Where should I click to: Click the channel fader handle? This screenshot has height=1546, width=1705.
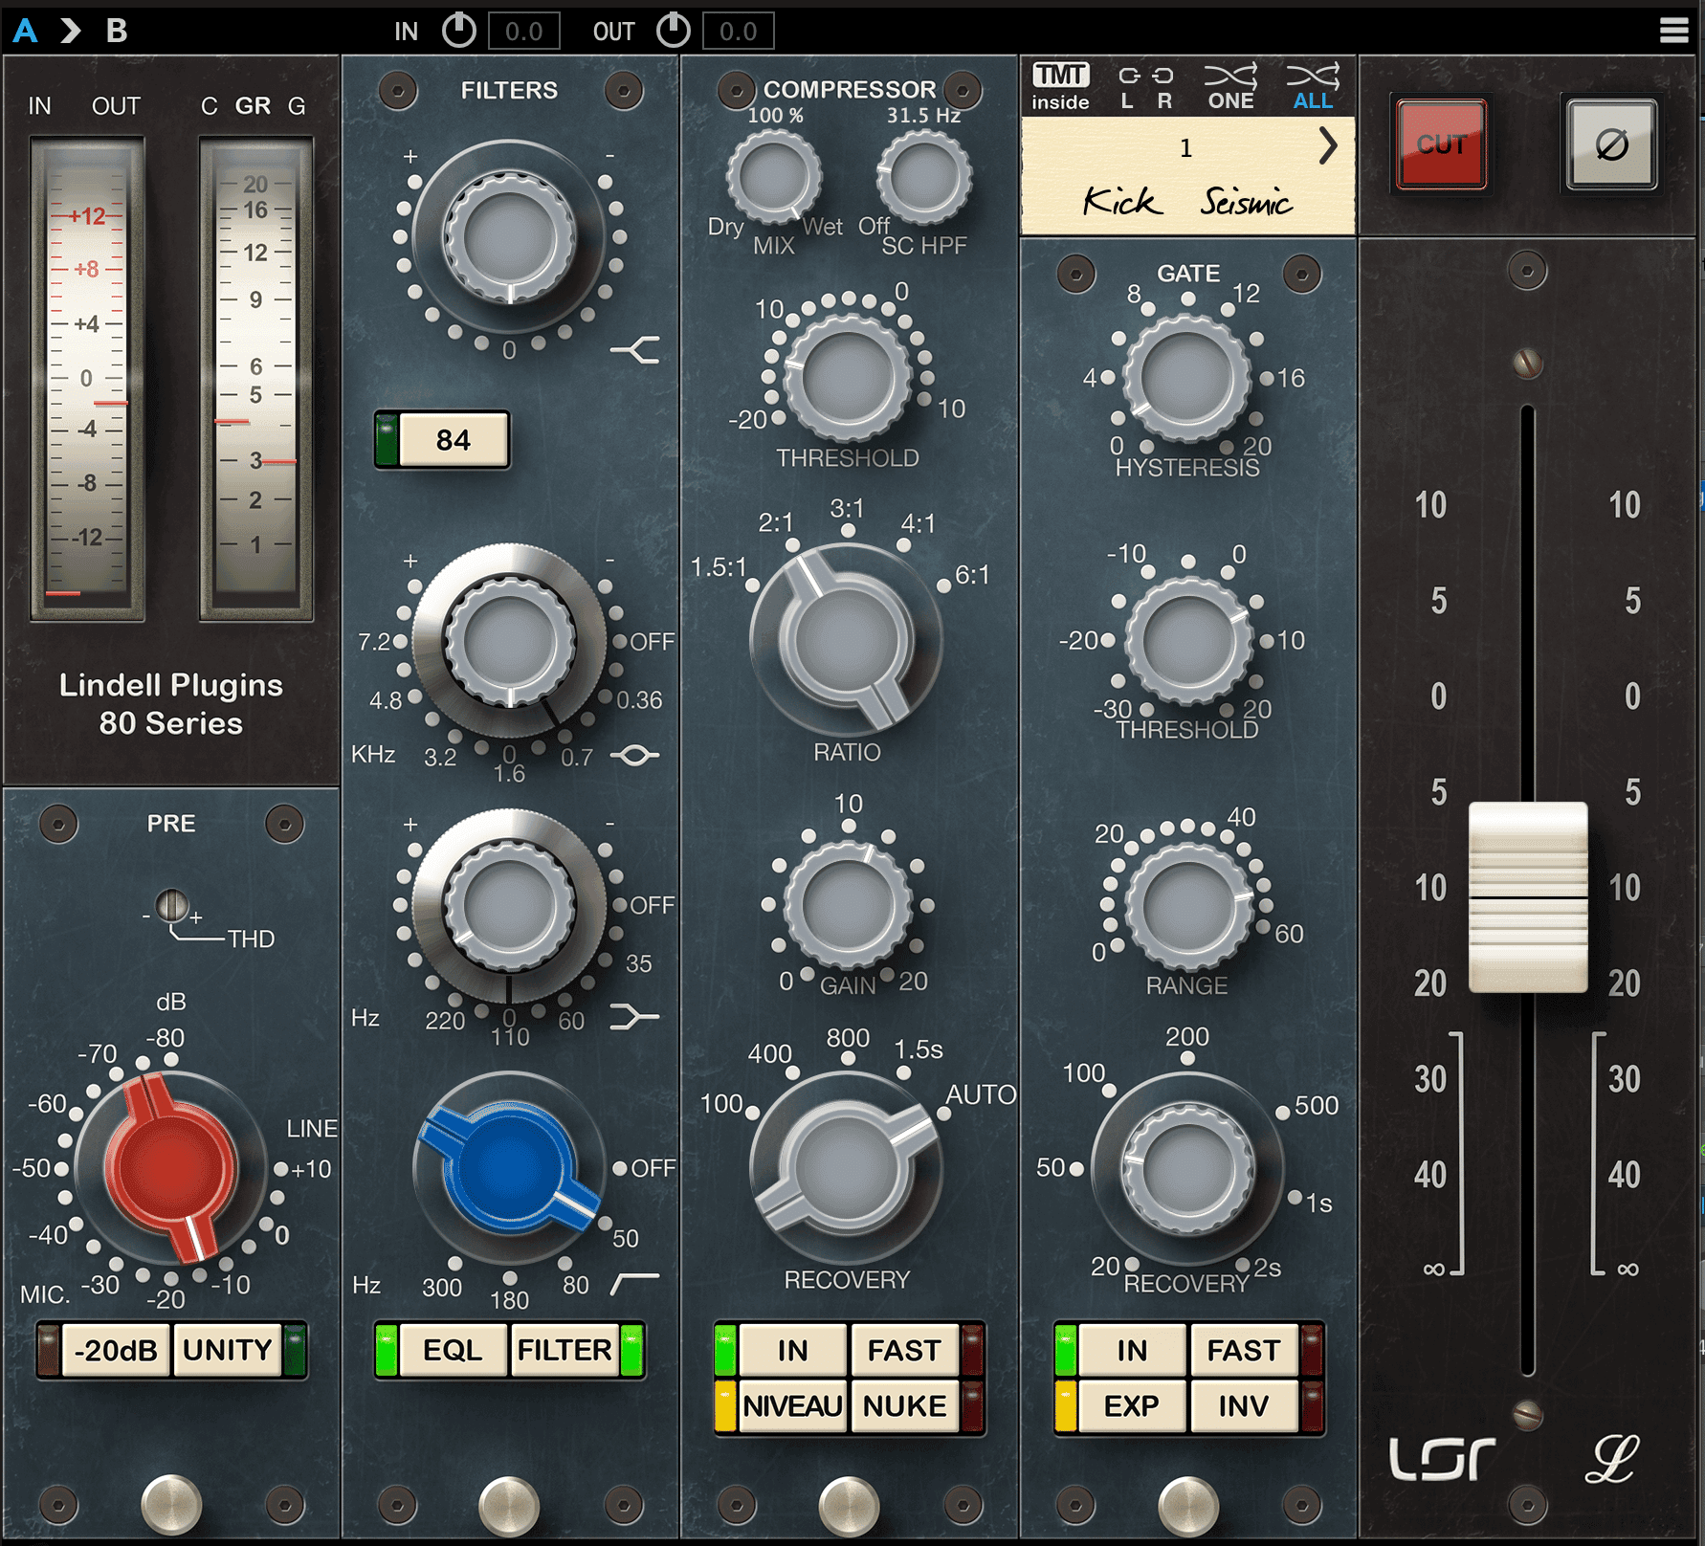[1528, 897]
